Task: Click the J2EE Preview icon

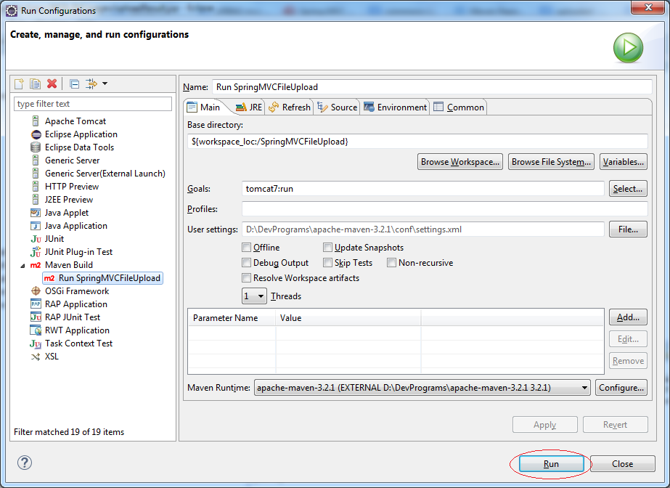Action: pyautogui.click(x=36, y=200)
